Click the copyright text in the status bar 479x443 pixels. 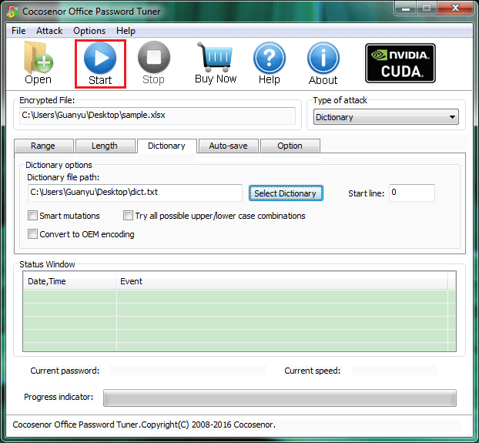pyautogui.click(x=144, y=425)
